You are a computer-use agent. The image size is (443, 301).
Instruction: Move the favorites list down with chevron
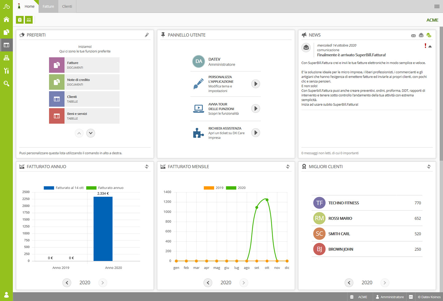(91, 133)
